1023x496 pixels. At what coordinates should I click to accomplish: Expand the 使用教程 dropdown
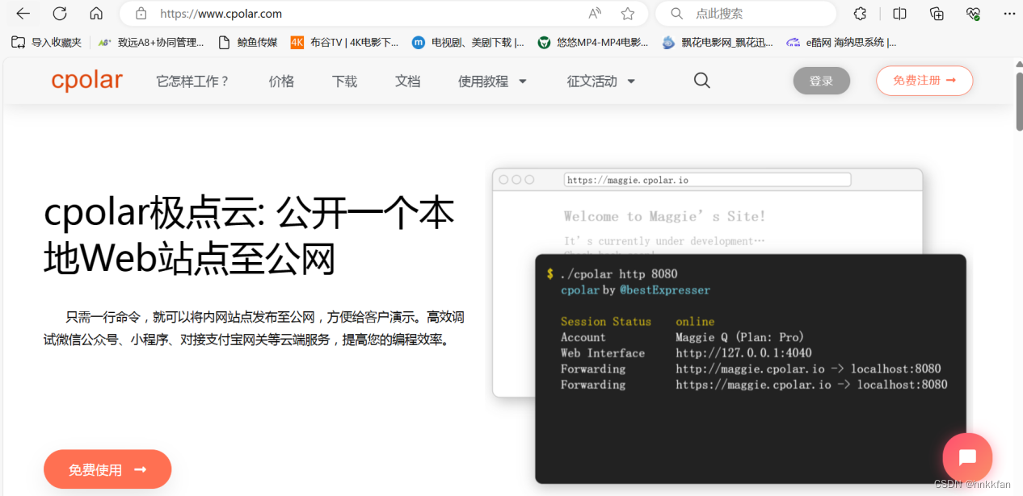[492, 81]
